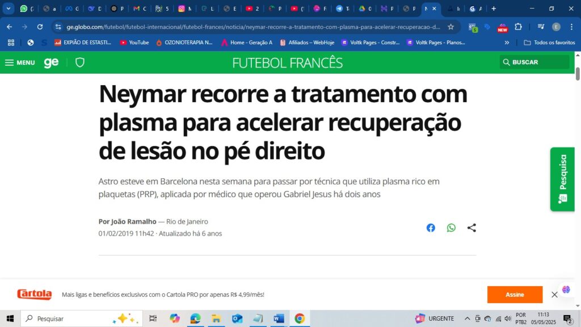Switch to the Gmail tab
The width and height of the screenshot is (581, 327).
pos(140,9)
